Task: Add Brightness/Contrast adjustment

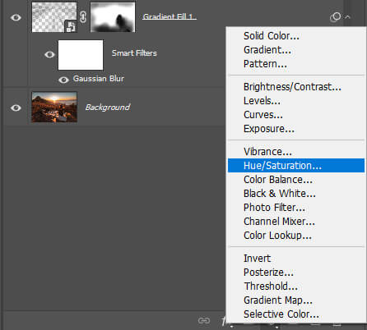Action: pyautogui.click(x=296, y=87)
